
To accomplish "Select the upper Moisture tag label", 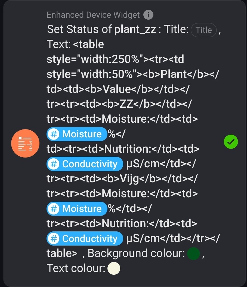I will (82, 134).
